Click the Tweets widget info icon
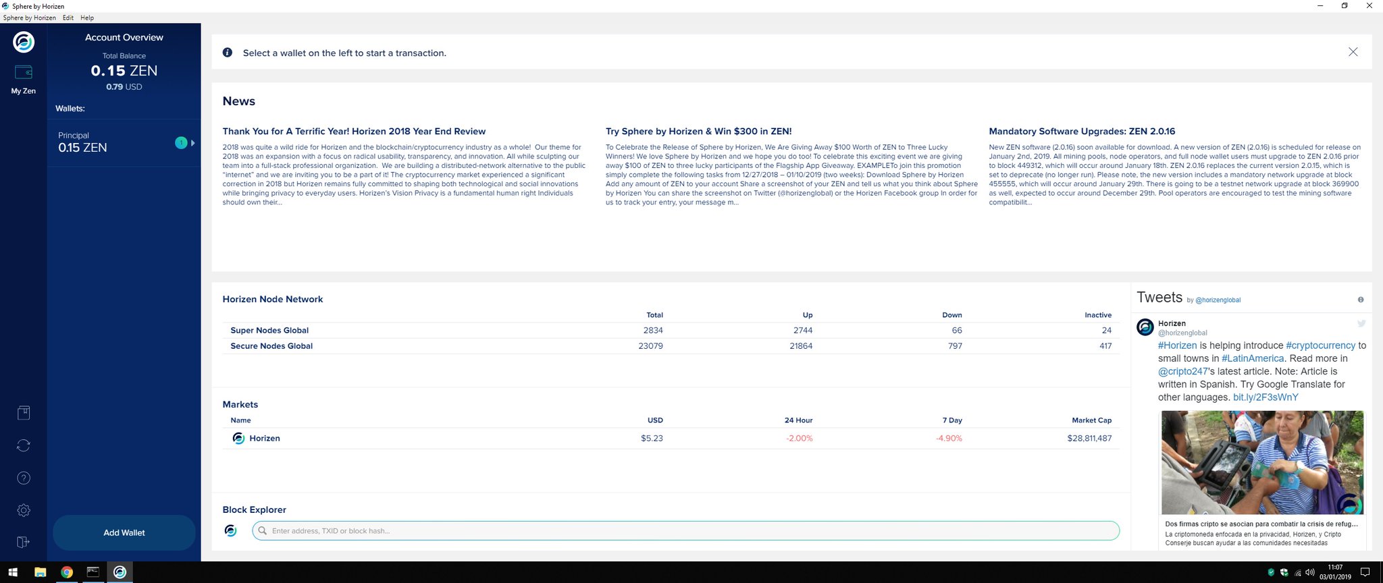Image resolution: width=1383 pixels, height=583 pixels. [1361, 300]
